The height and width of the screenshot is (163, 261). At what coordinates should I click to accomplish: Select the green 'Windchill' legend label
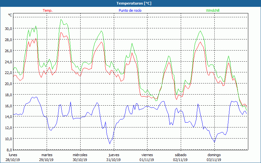tap(213, 10)
